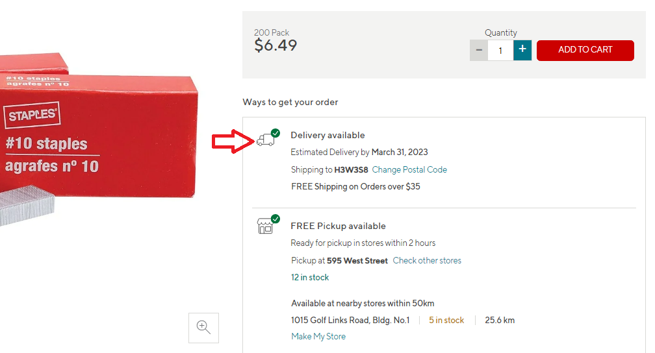Open the Check other stores link
The height and width of the screenshot is (353, 655).
point(427,260)
